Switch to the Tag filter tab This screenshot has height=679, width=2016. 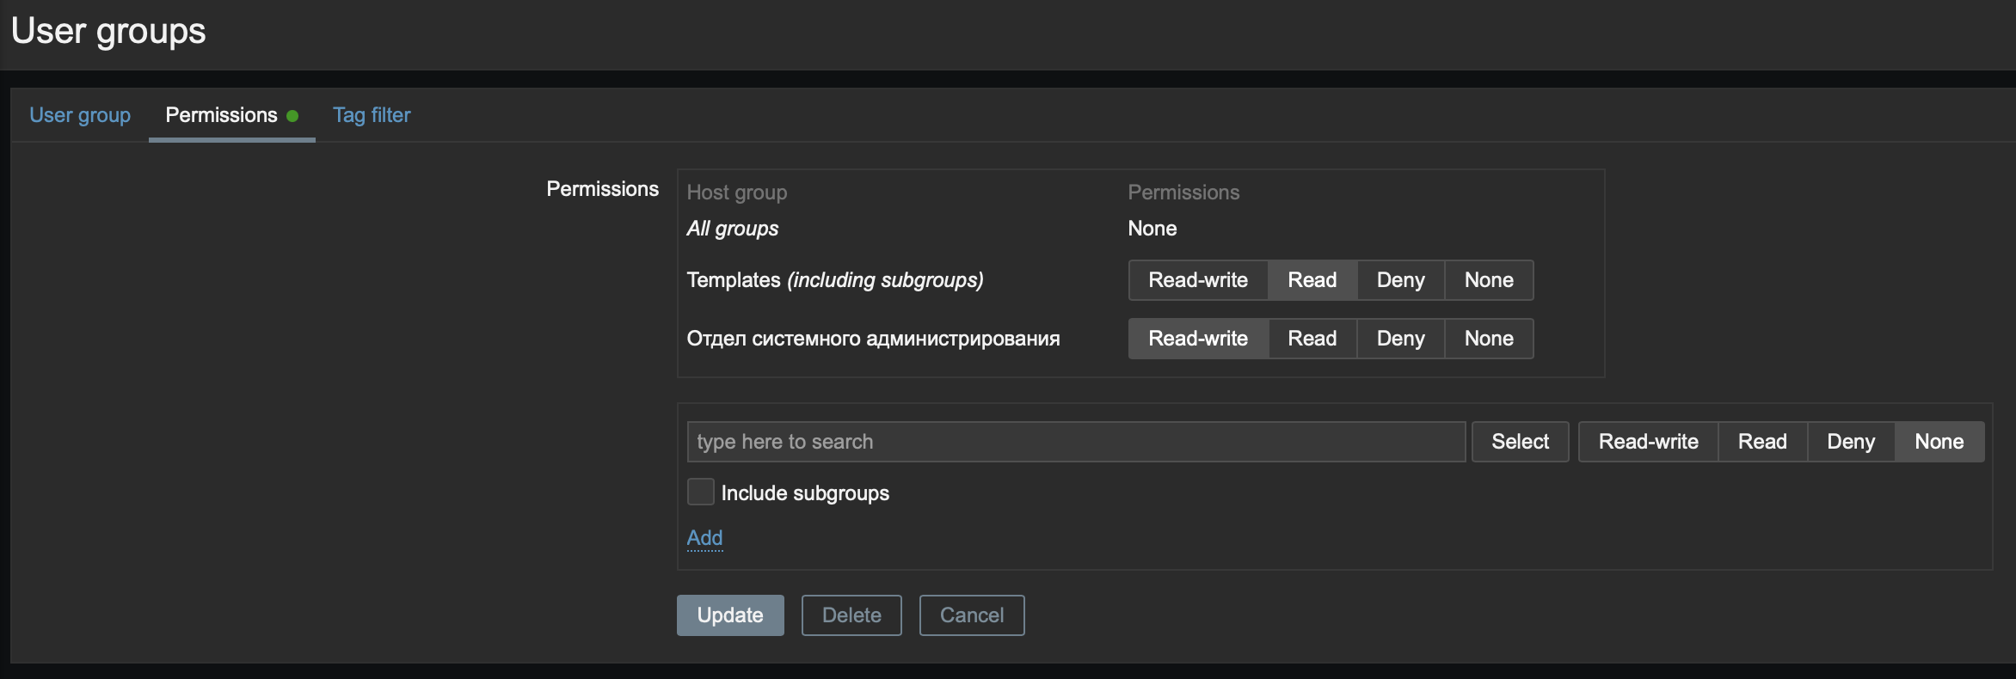point(372,115)
